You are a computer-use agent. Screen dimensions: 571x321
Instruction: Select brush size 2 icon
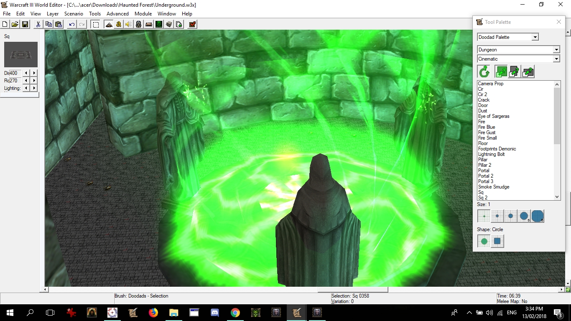[497, 216]
